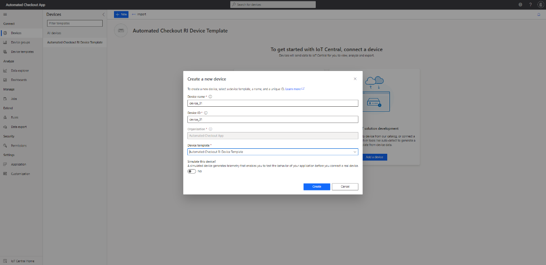Click the Add a device button
The image size is (546, 265).
[374, 157]
